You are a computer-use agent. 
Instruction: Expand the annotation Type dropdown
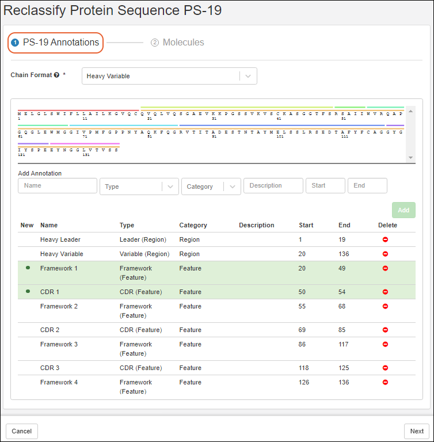coord(139,186)
